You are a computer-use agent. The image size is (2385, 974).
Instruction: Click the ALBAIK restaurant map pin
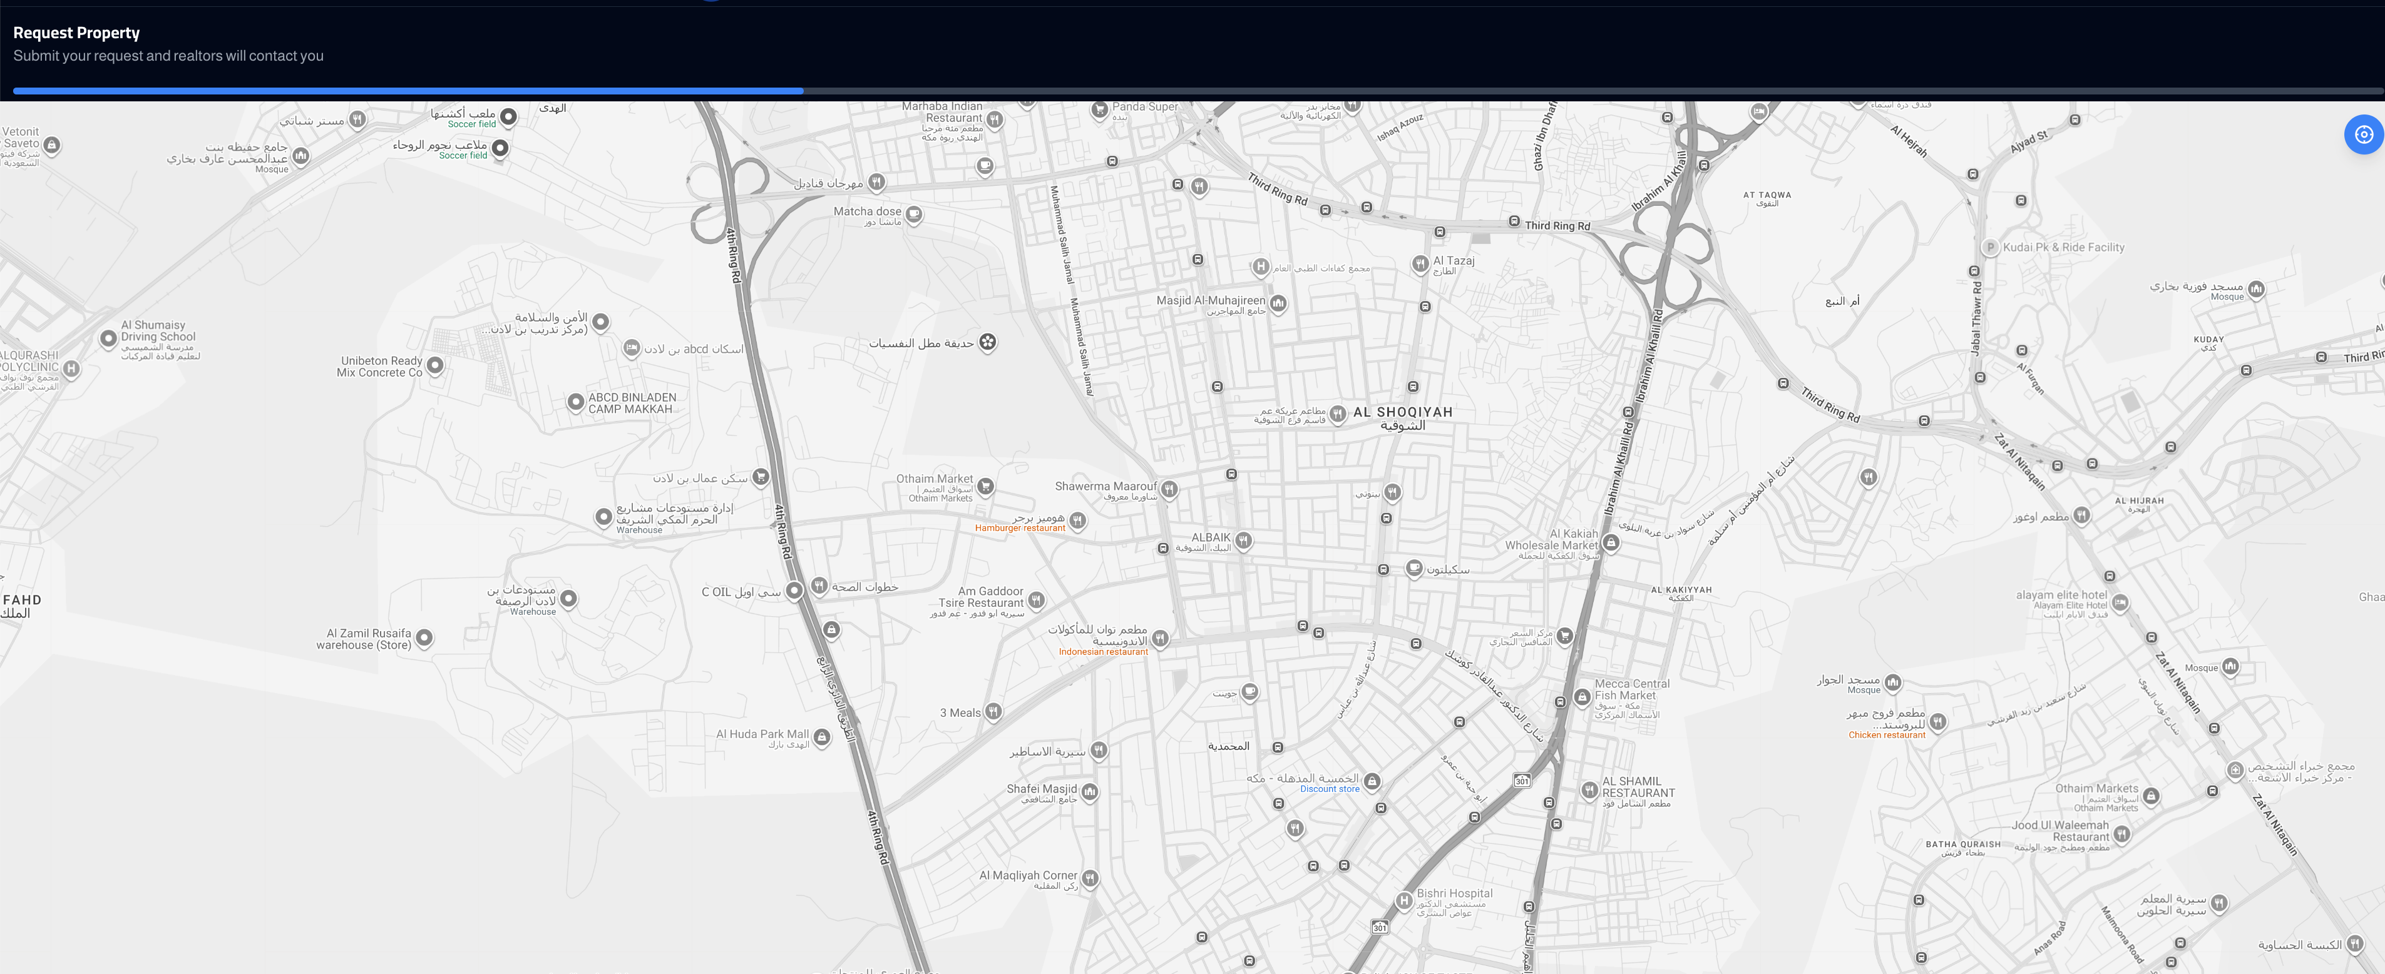click(1243, 539)
